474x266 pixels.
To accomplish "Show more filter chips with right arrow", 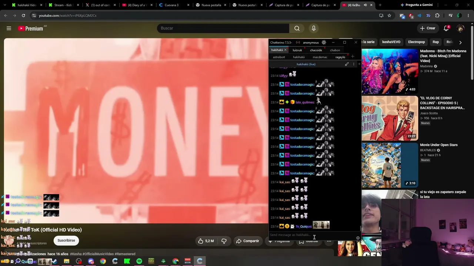I will 460,42.
